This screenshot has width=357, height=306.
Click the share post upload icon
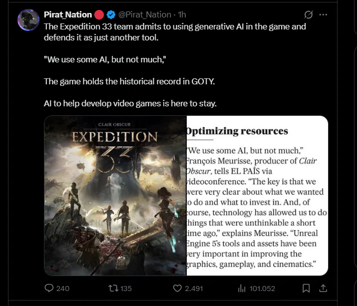click(323, 288)
